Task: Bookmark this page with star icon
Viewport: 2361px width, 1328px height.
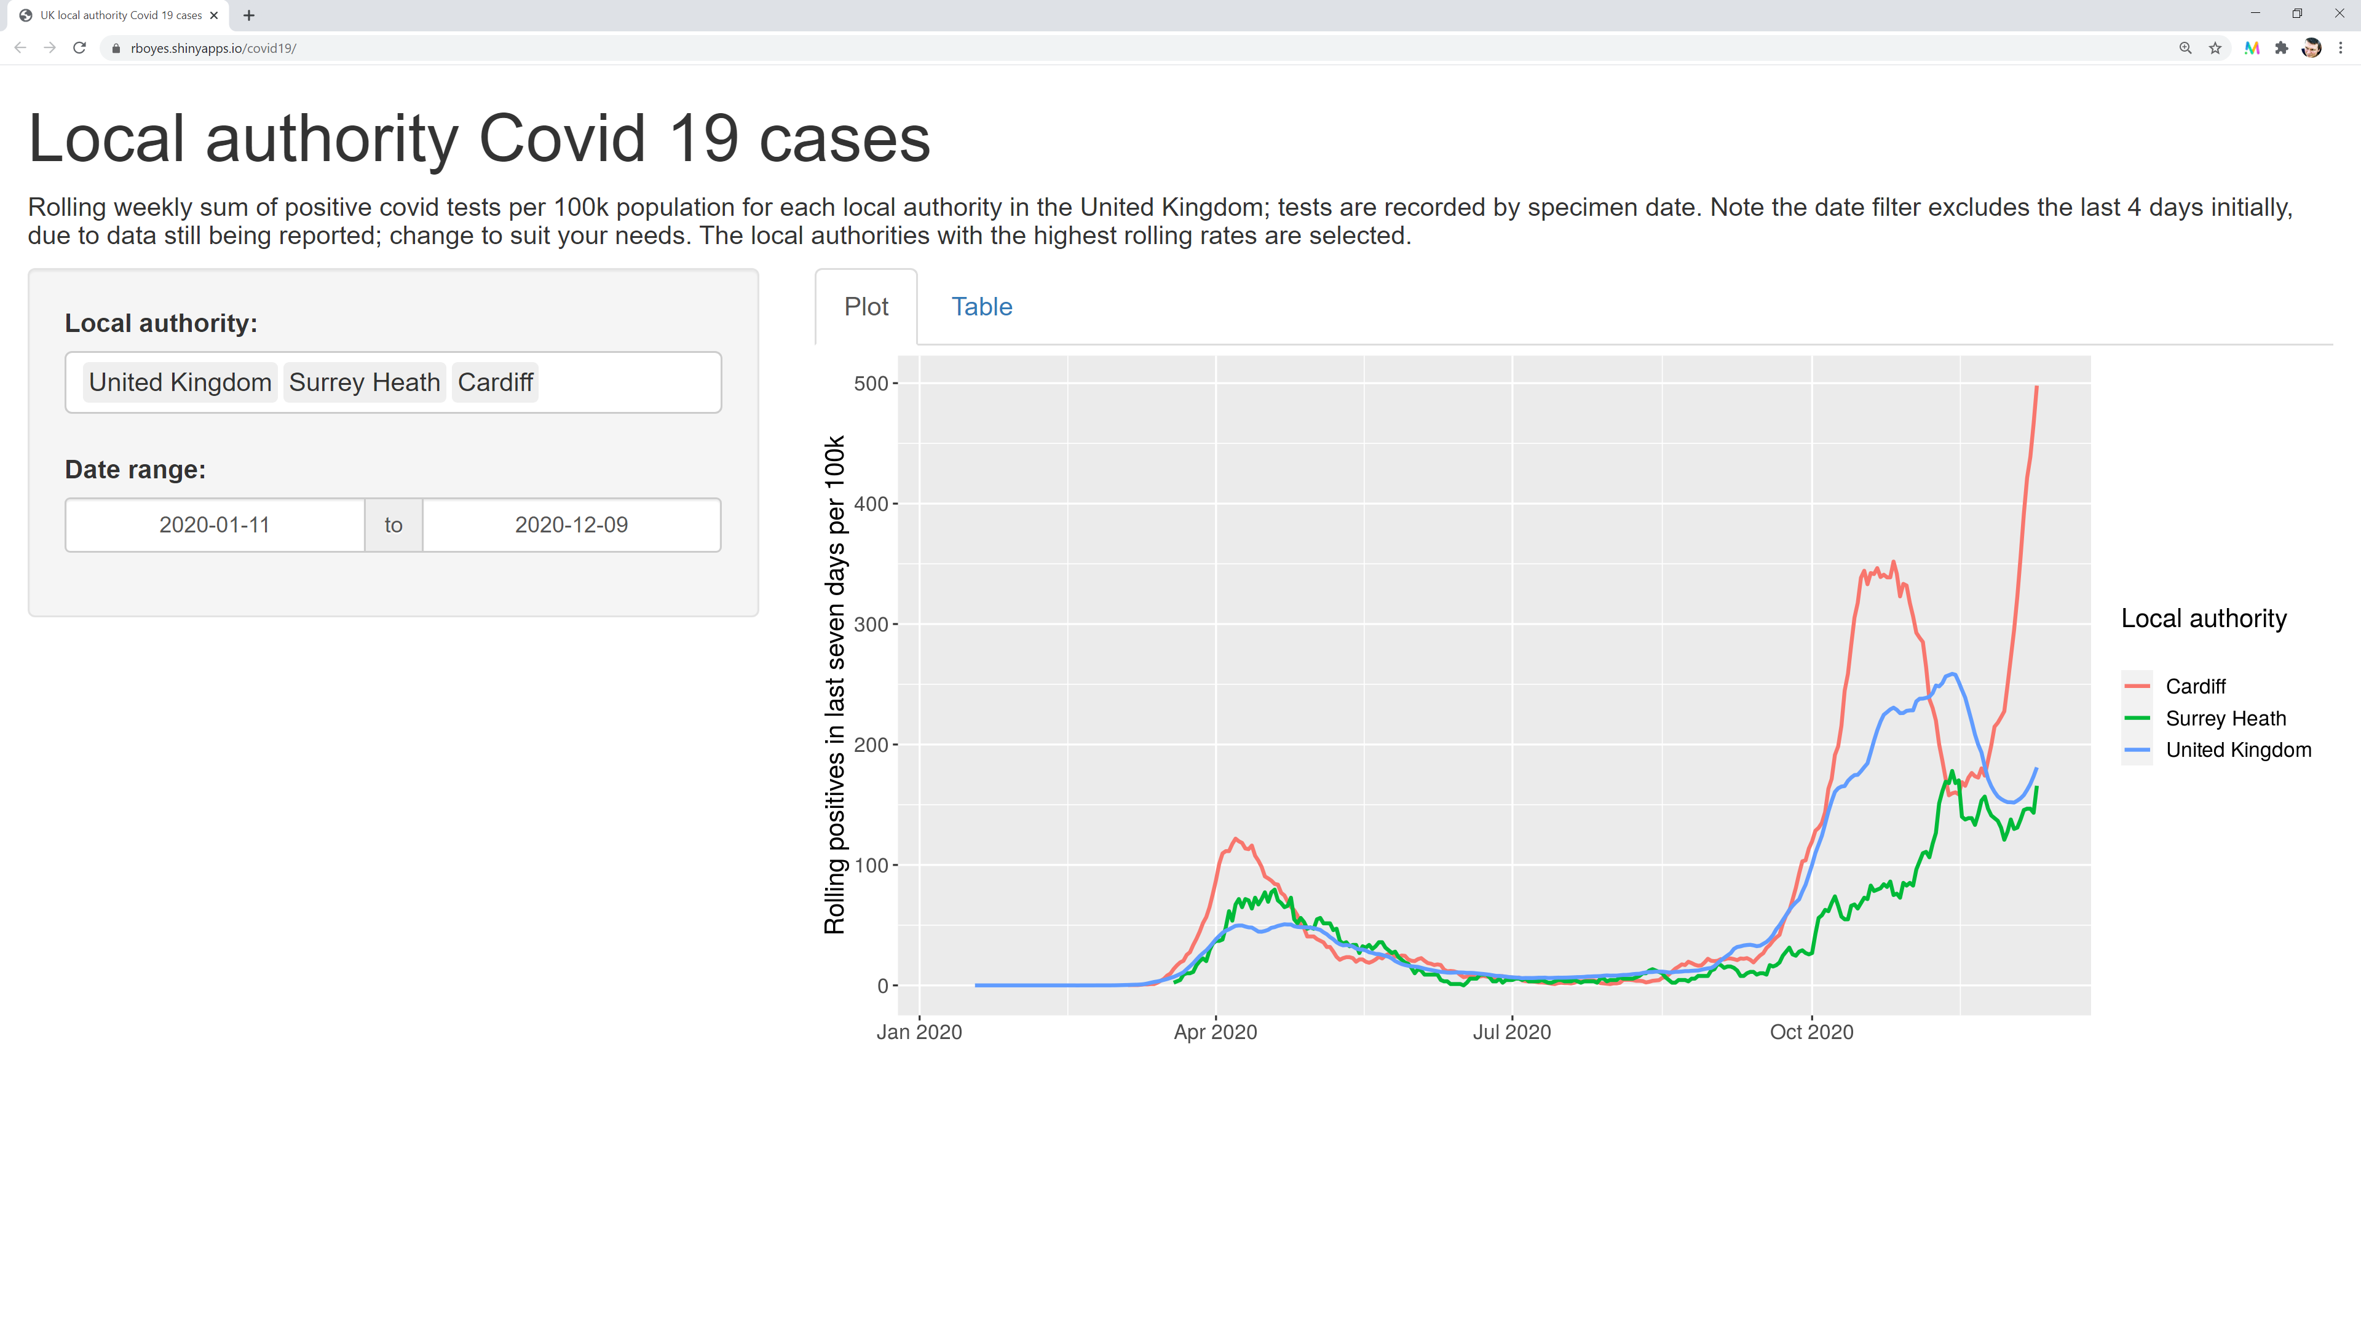Action: pos(2215,48)
